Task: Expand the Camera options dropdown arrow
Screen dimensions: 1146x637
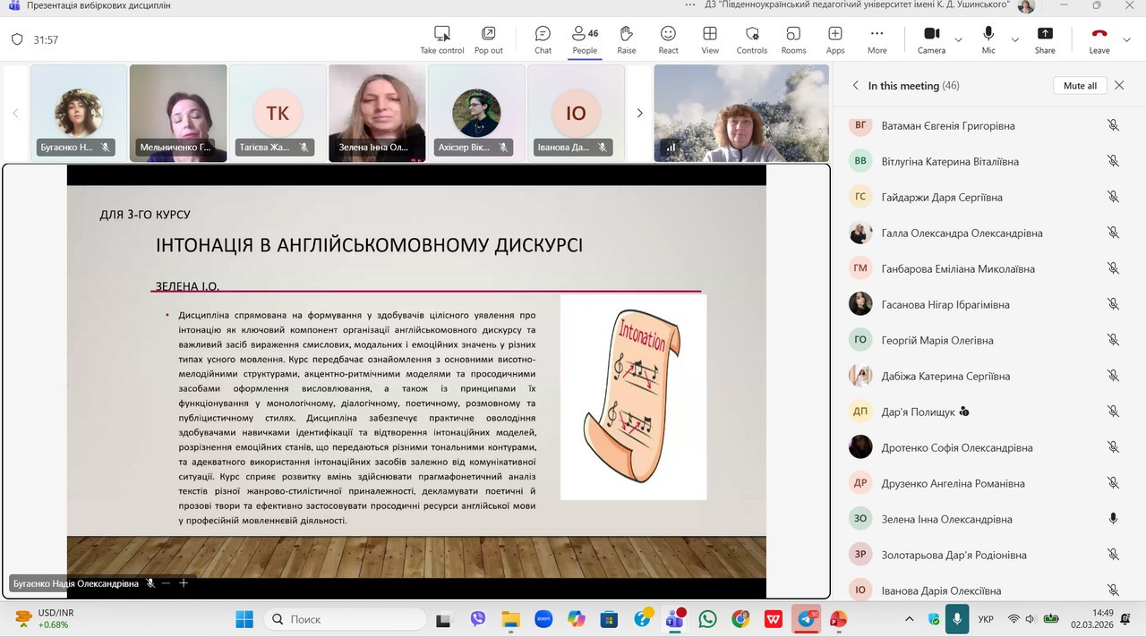Action: tap(958, 40)
